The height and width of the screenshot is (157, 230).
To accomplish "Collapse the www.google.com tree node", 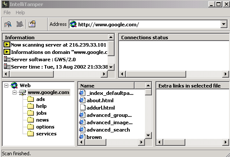I will 14,92.
